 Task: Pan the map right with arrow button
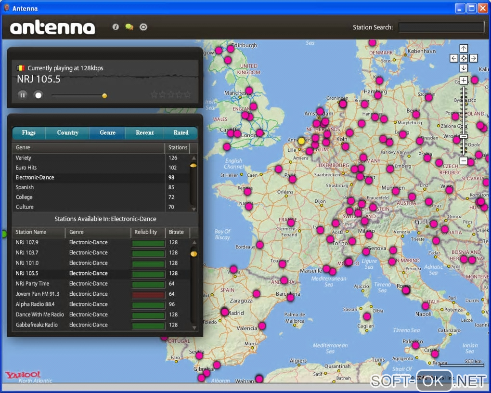[474, 58]
